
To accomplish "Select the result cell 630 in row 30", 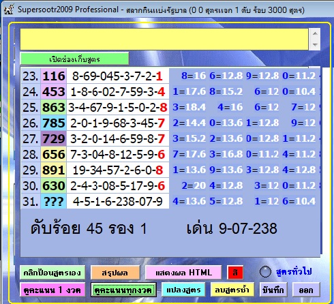I will click(x=54, y=185).
